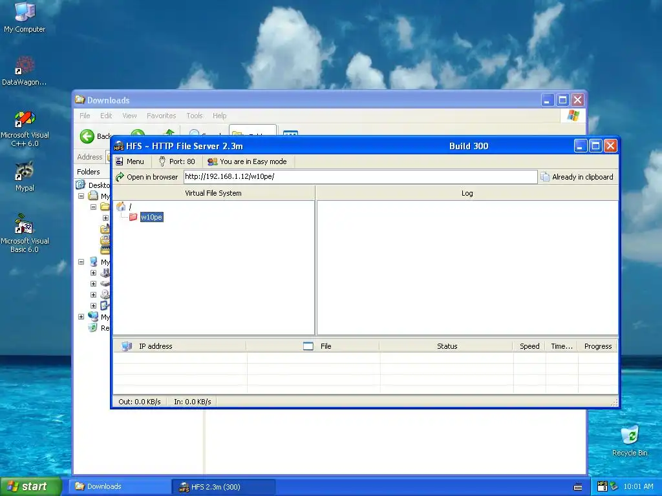
Task: Click the Windows start button
Action: (31, 486)
